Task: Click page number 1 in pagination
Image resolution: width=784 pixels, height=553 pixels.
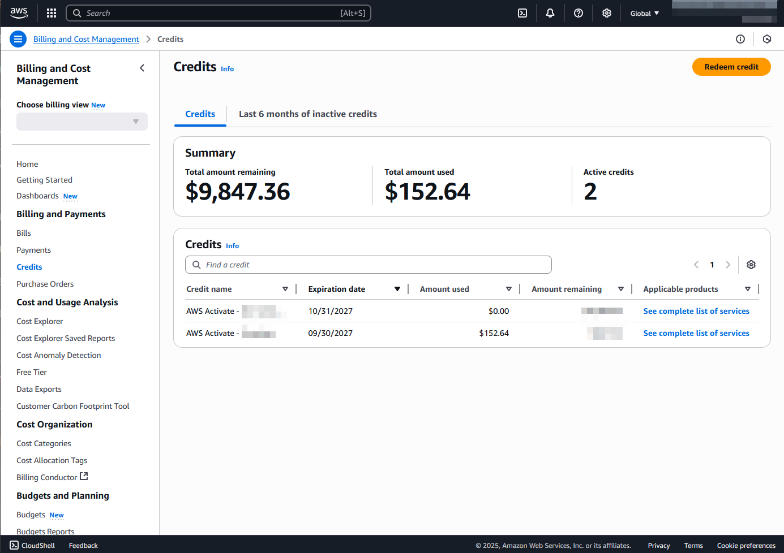Action: tap(712, 265)
